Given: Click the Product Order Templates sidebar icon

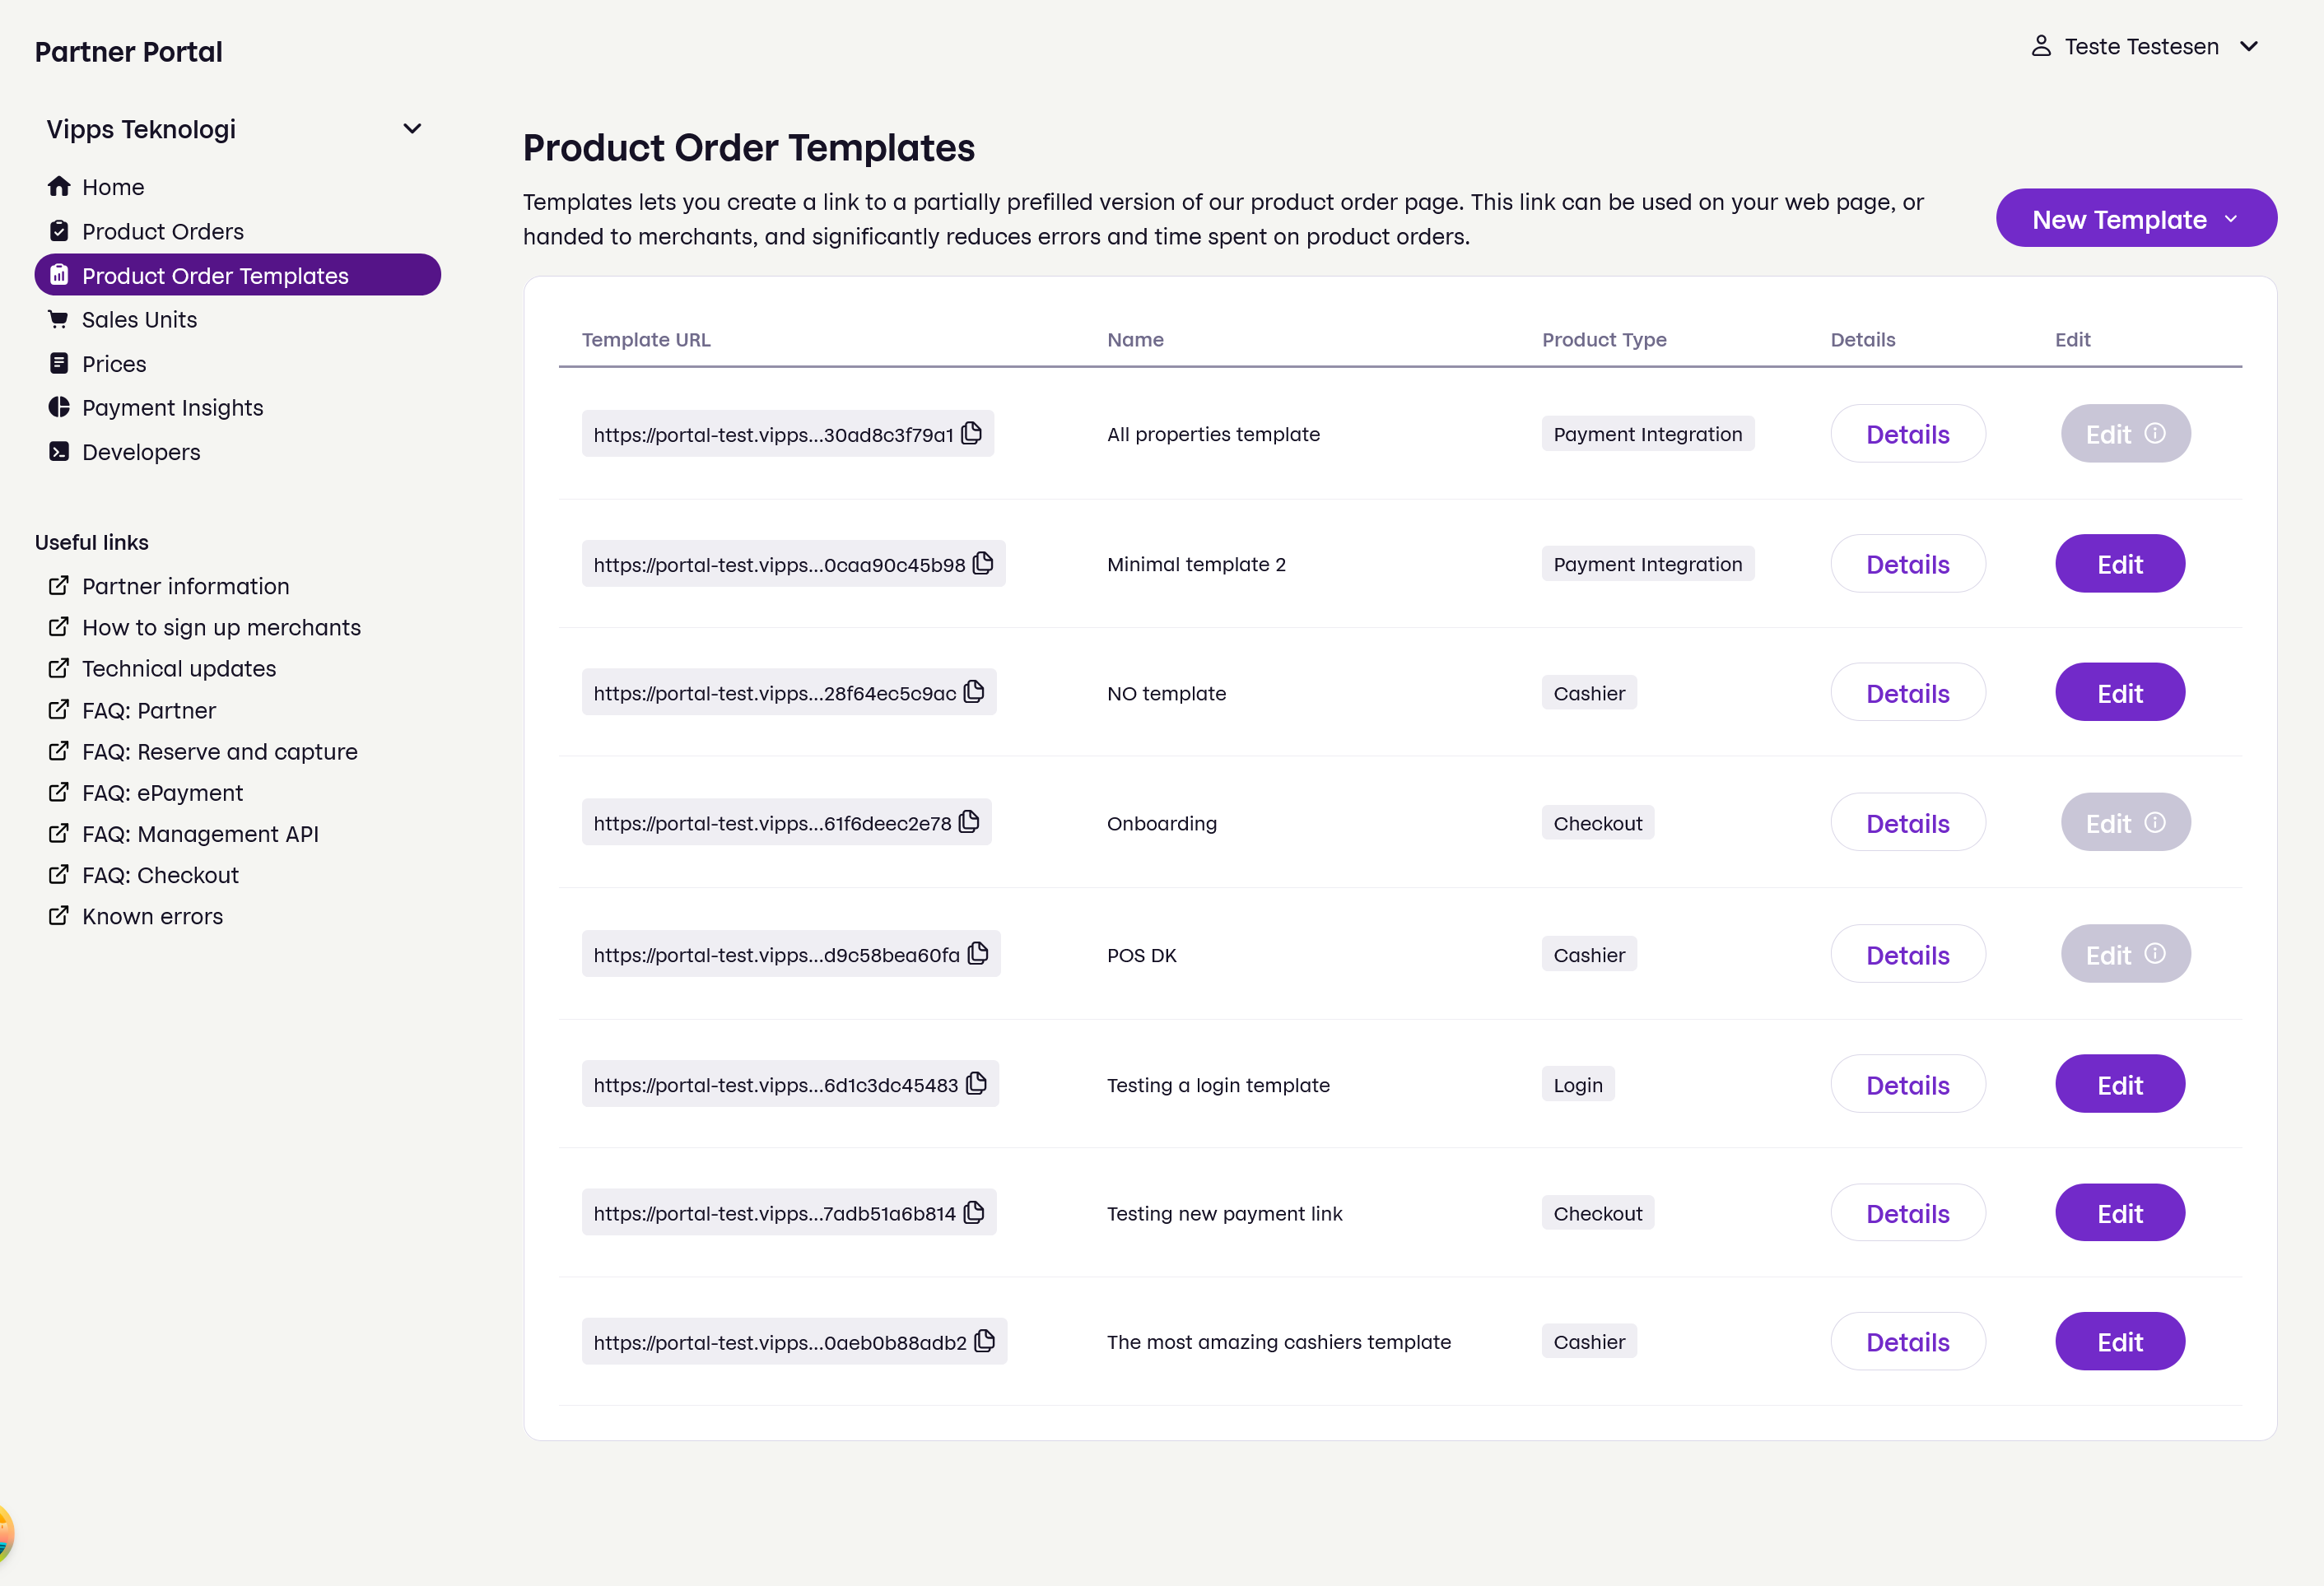Looking at the screenshot, I should [59, 274].
